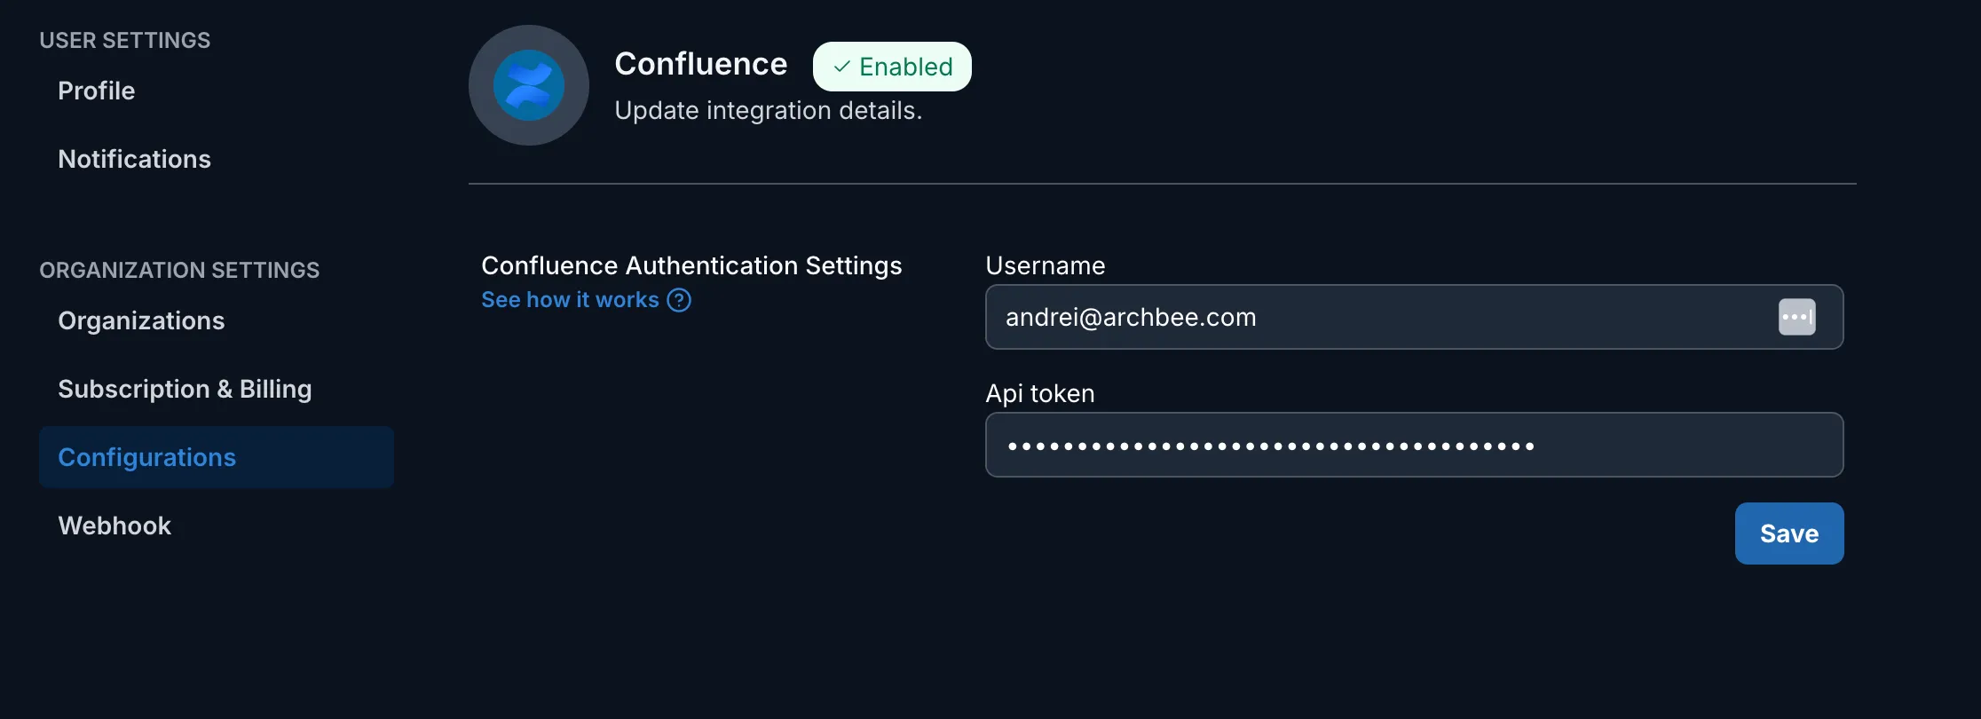1981x719 pixels.
Task: Click the Confluence logo icon
Action: 529,85
